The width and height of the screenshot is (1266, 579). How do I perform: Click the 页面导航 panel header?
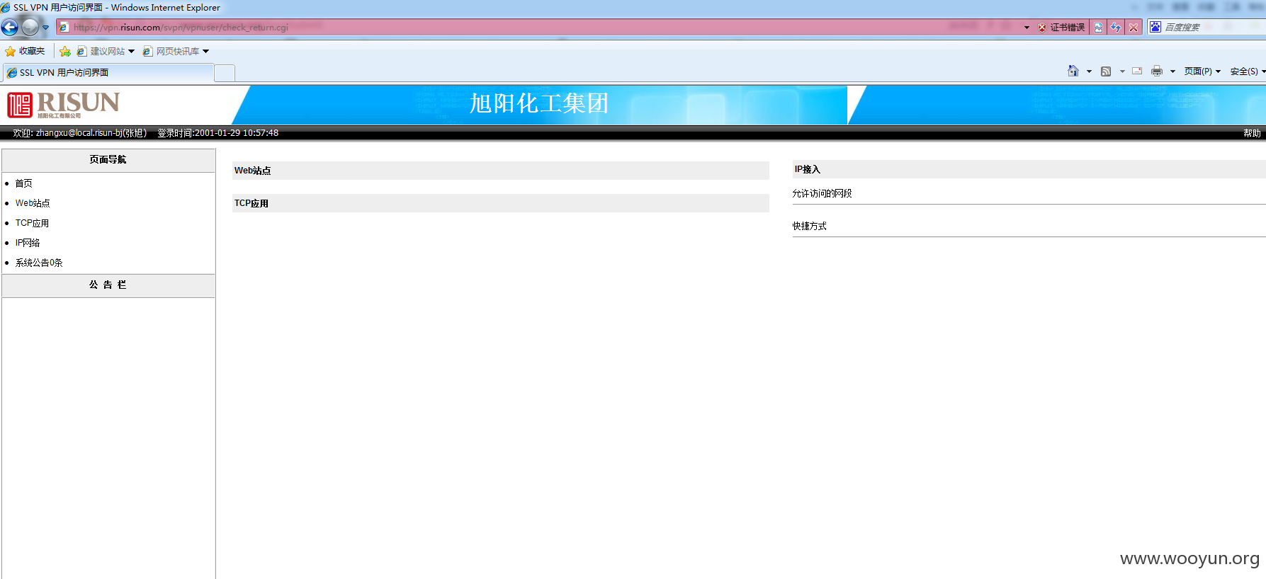(108, 160)
